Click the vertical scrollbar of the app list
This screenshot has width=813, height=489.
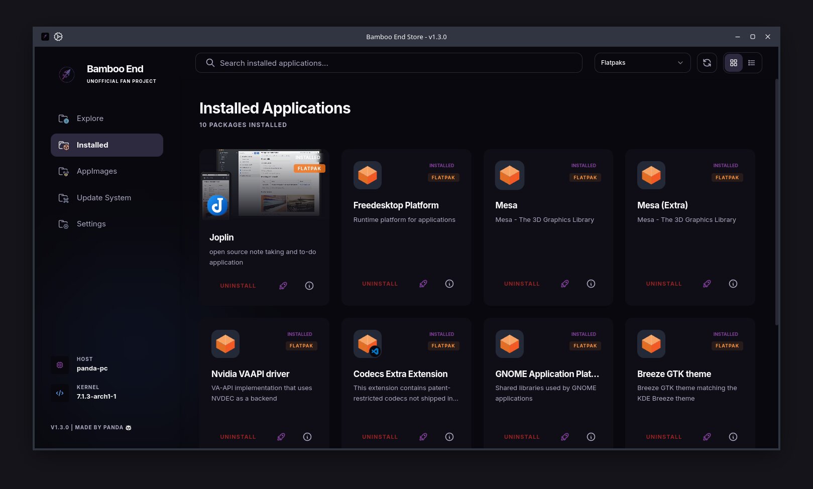click(x=777, y=202)
